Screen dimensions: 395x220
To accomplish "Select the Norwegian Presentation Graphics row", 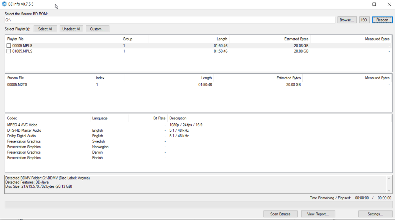I will tap(198, 147).
